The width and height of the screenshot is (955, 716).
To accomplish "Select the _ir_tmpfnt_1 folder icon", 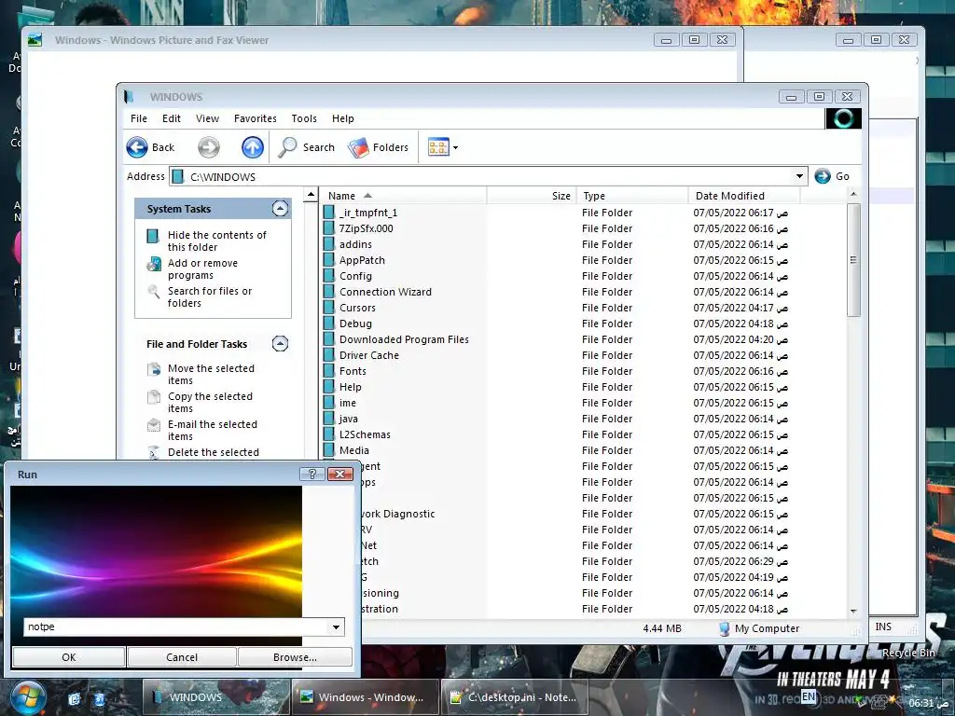I will [x=329, y=213].
